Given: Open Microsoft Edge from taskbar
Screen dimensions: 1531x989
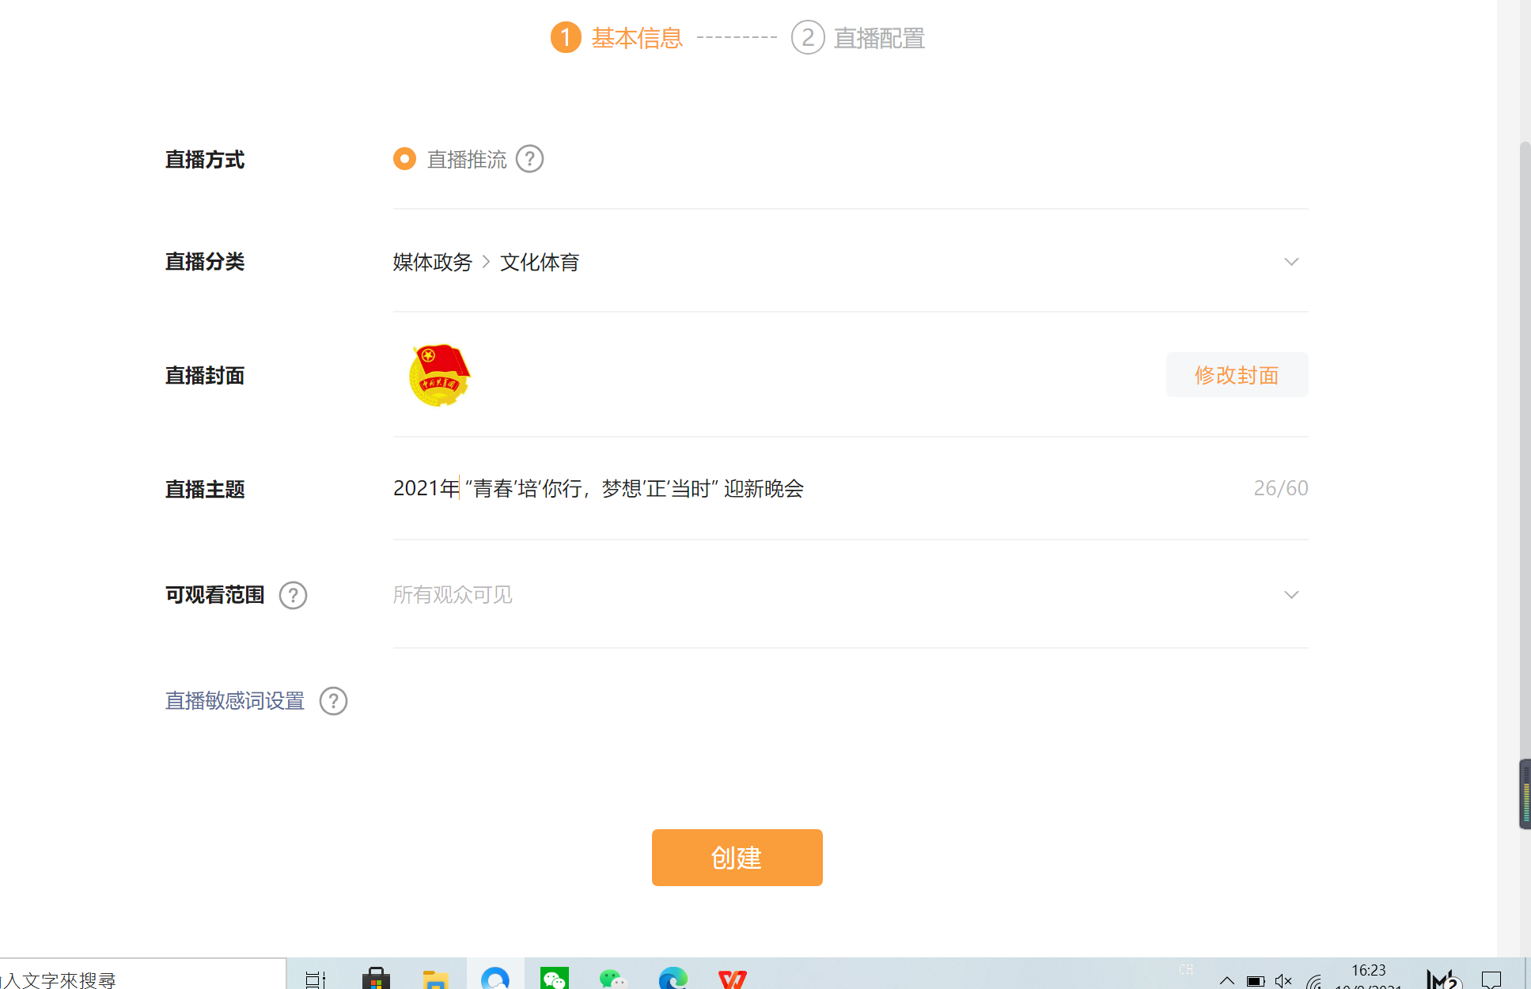Looking at the screenshot, I should (x=673, y=980).
